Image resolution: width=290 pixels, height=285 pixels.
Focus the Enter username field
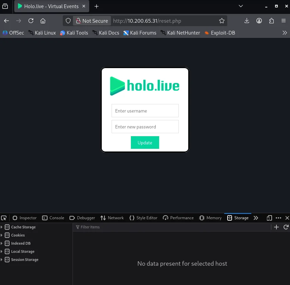145,111
